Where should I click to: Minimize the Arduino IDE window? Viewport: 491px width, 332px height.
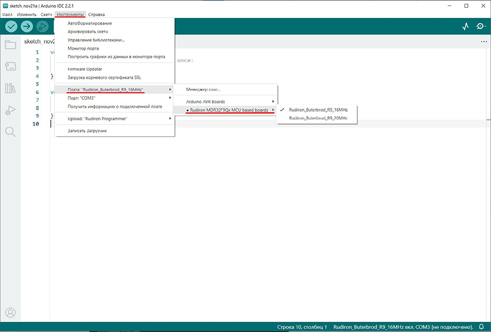[449, 5]
